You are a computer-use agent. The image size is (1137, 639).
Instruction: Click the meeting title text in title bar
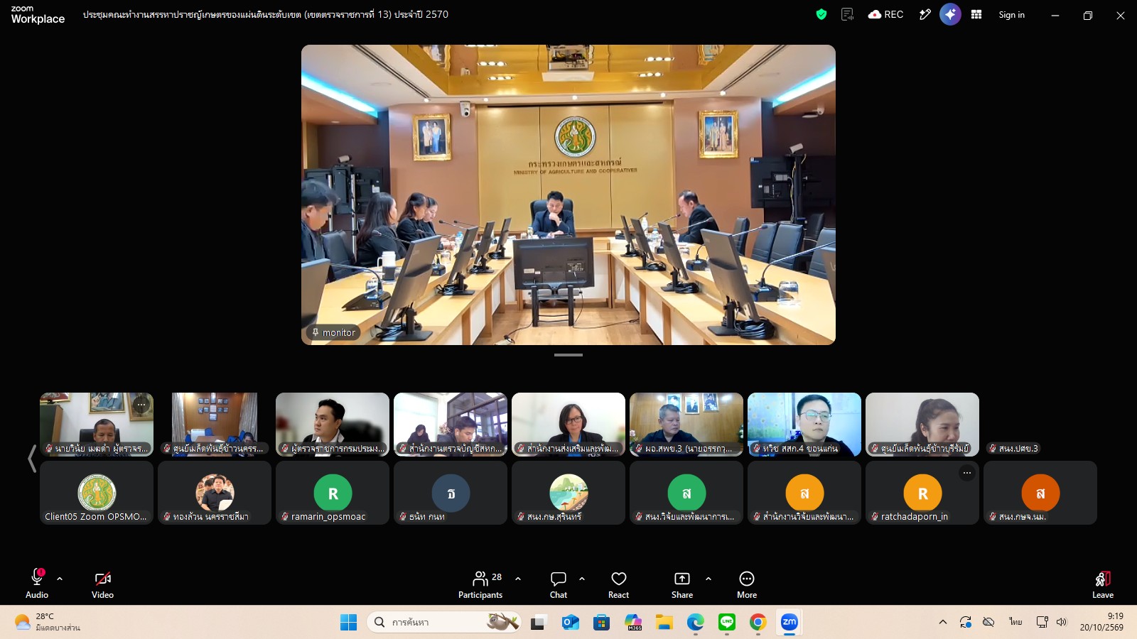266,14
